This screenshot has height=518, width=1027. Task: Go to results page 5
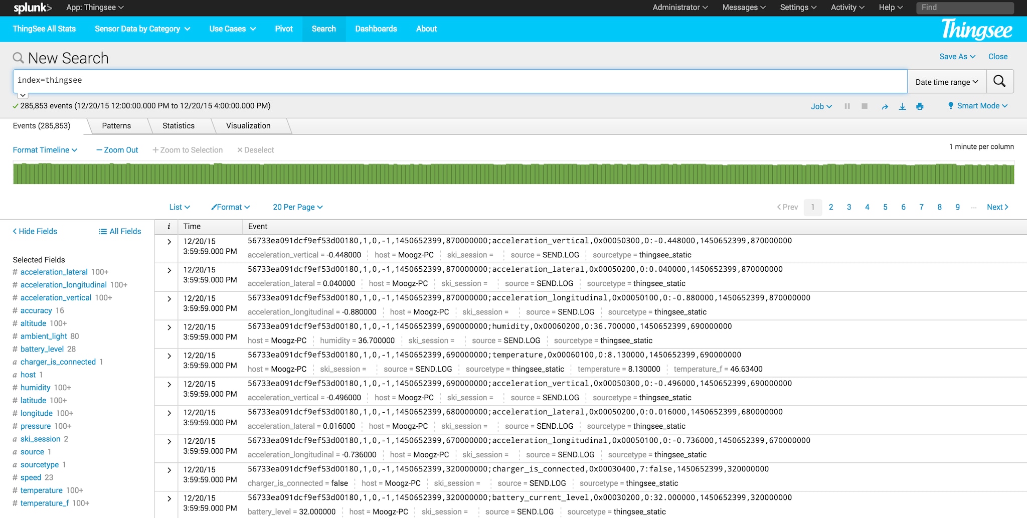(x=885, y=207)
